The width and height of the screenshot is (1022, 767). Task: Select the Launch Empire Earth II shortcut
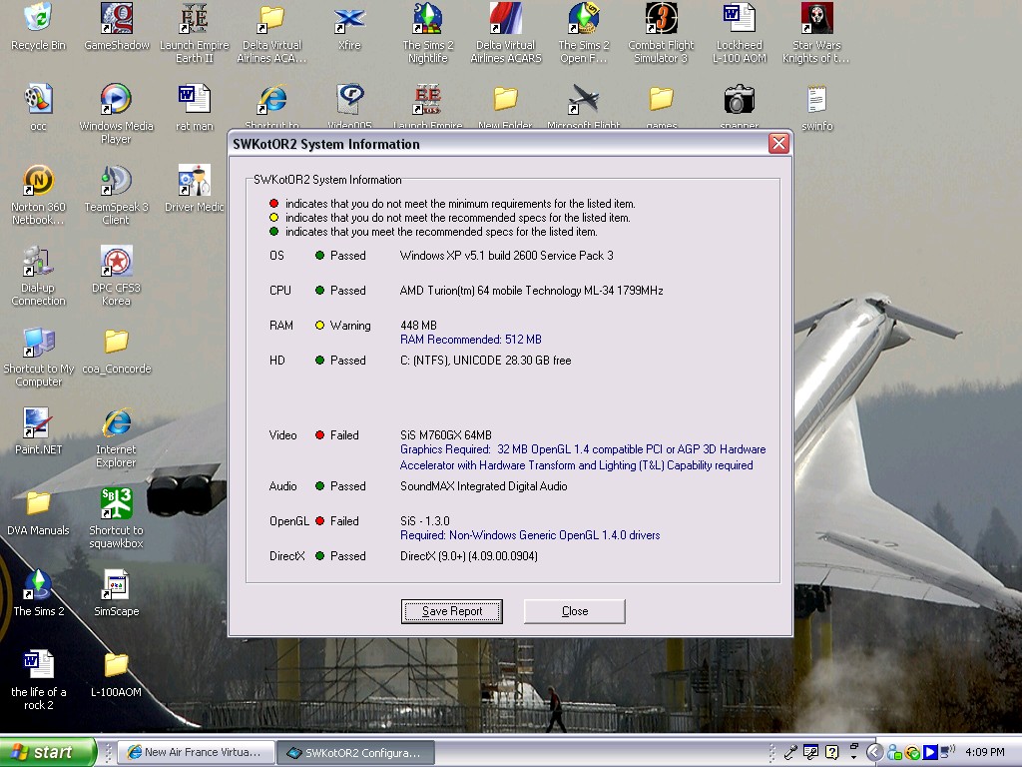[x=195, y=33]
